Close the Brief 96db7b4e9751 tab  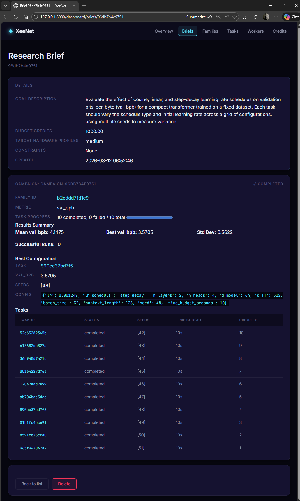(74, 6)
